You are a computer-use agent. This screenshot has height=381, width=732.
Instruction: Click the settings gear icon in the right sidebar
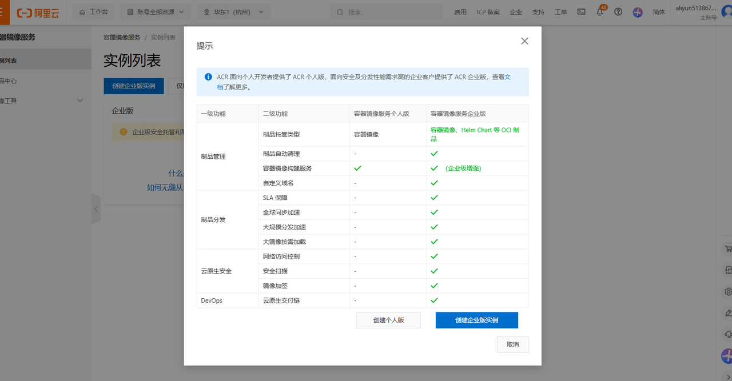tap(727, 291)
